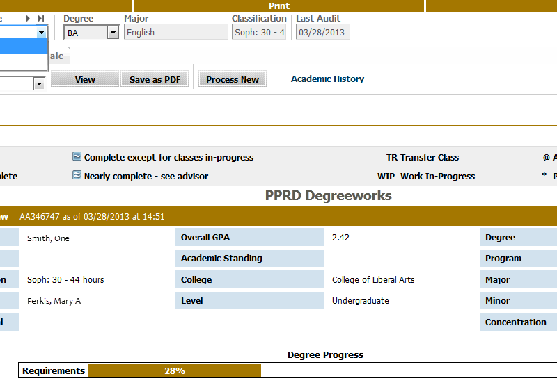This screenshot has height=392, width=557.
Task: Click the Last Audit date field
Action: (322, 32)
